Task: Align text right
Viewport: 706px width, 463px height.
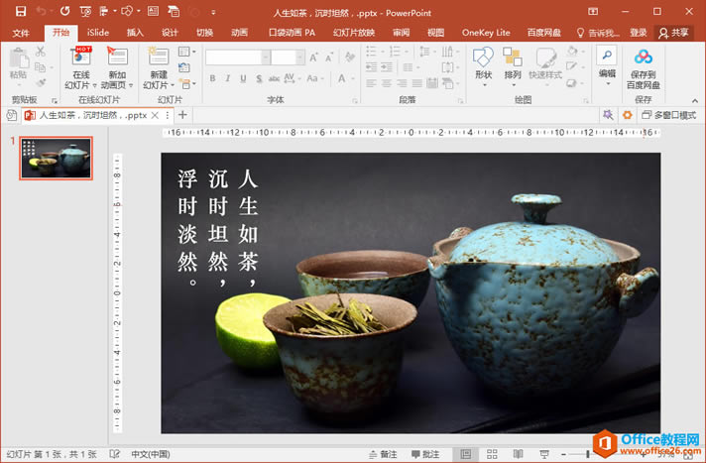Action: pos(402,83)
